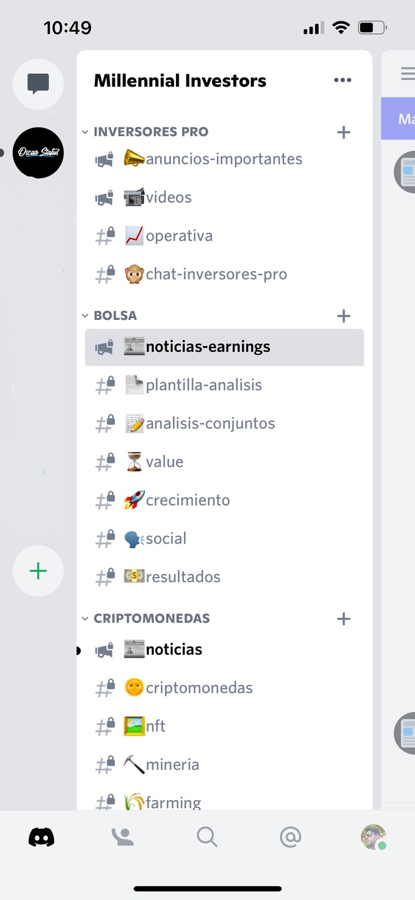Select the noticias-earnings channel
This screenshot has width=415, height=900.
click(225, 347)
